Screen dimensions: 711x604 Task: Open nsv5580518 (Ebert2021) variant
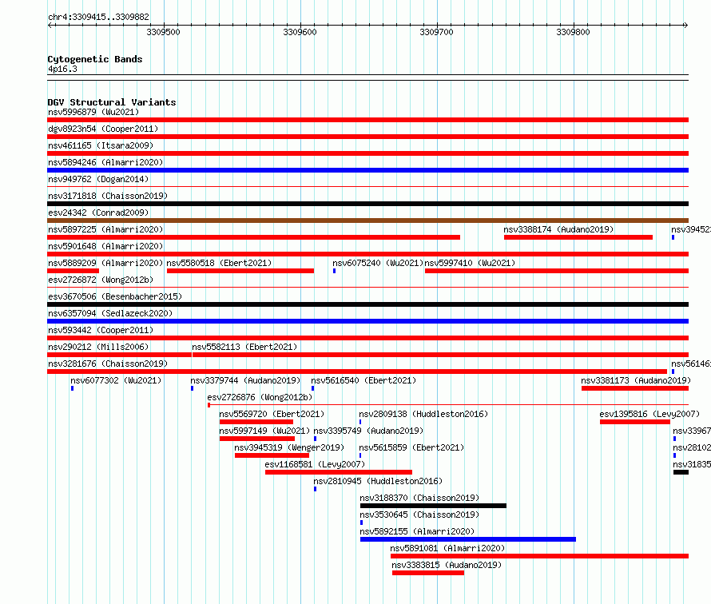point(219,263)
